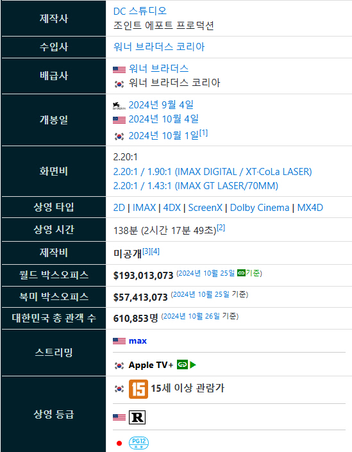Viewport: 352px width, 452px height.
Task: Click green link icon in 월드 박스오피스 row
Action: 241,272
